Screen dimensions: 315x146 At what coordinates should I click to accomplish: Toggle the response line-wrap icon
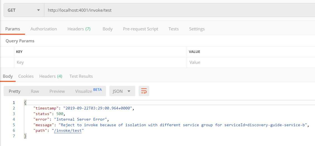click(144, 91)
